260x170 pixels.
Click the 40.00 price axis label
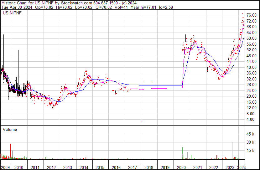click(252, 67)
